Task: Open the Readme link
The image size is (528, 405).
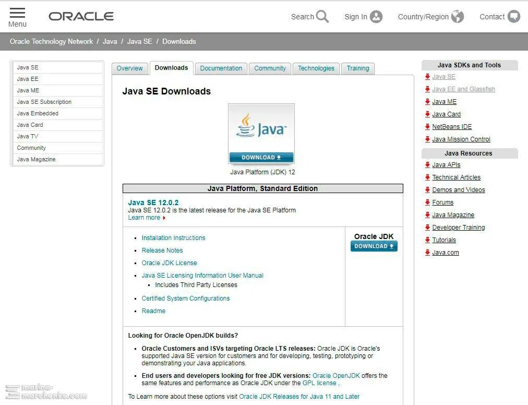Action: tap(153, 311)
